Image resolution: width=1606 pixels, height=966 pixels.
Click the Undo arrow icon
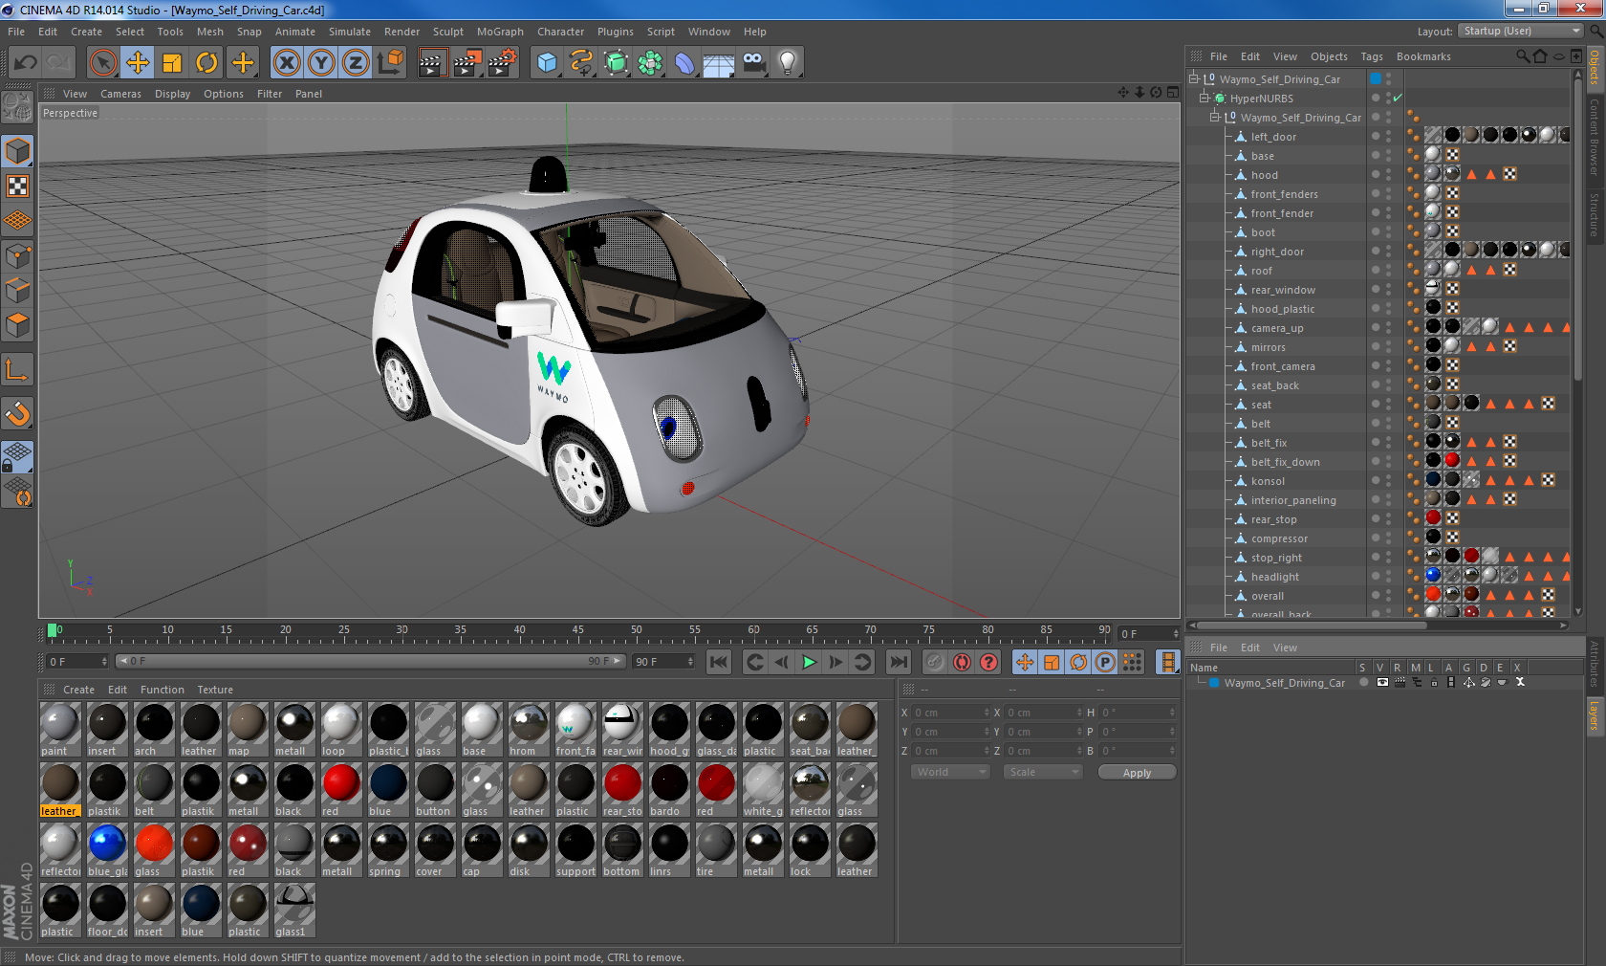click(x=26, y=63)
